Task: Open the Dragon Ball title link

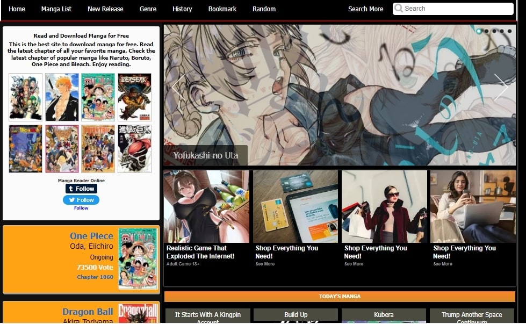Action: [88, 312]
